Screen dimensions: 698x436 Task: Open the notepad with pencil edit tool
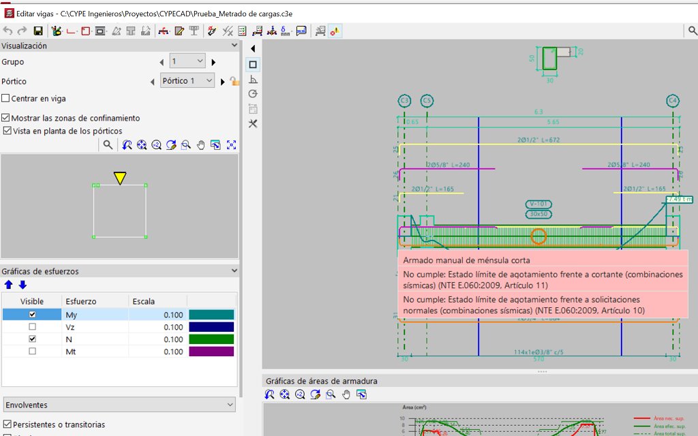179,31
